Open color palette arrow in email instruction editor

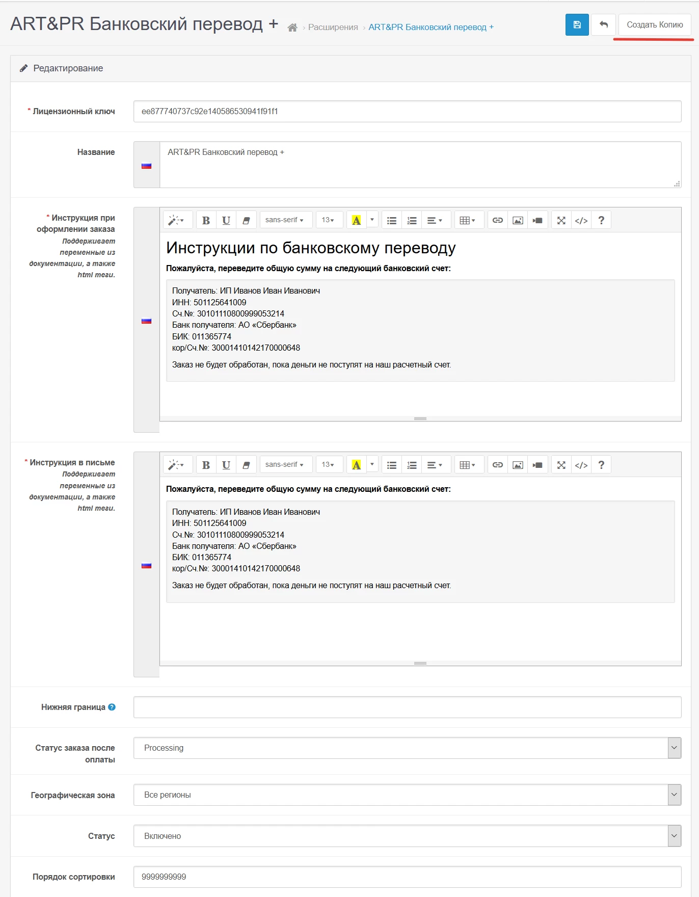(372, 465)
